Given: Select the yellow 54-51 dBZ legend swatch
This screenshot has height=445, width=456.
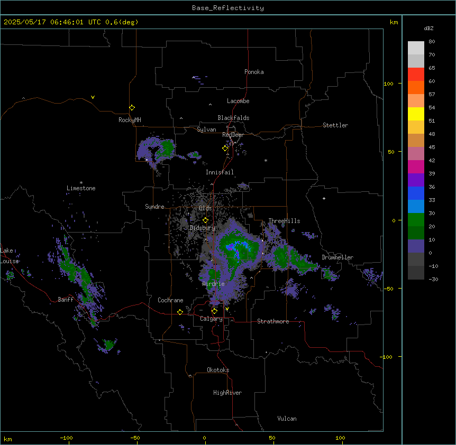Looking at the screenshot, I should pos(416,114).
